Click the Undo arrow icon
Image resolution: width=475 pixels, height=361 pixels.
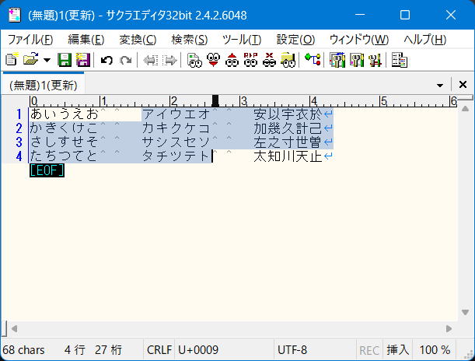(x=107, y=61)
